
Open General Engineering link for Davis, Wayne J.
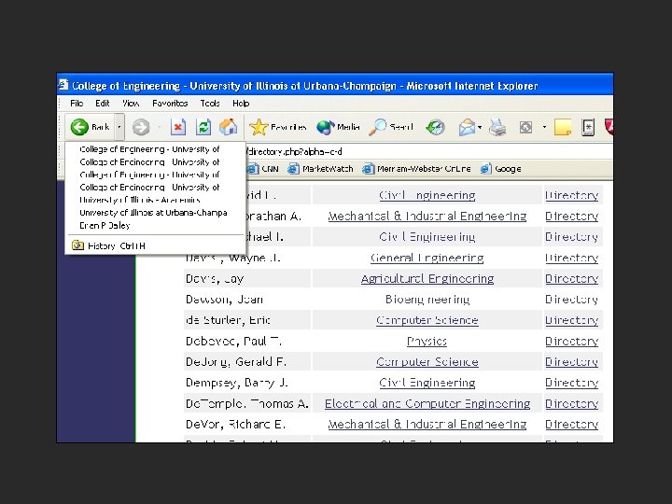point(427,258)
